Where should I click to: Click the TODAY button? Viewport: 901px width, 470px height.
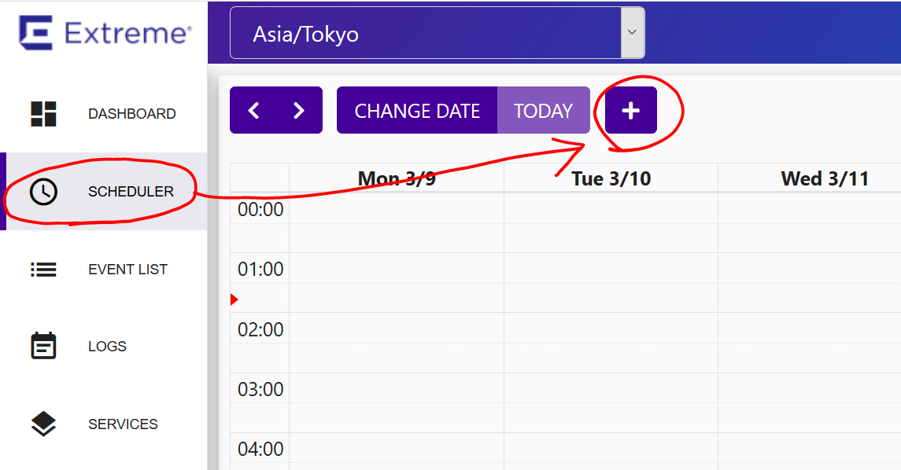click(544, 110)
